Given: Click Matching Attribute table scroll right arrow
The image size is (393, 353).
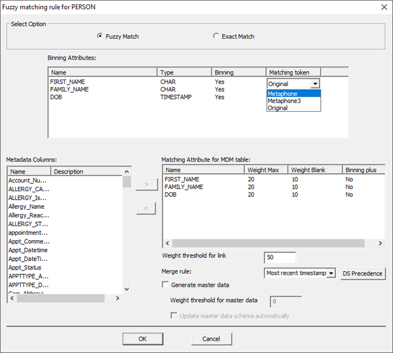Looking at the screenshot, I should click(380, 243).
